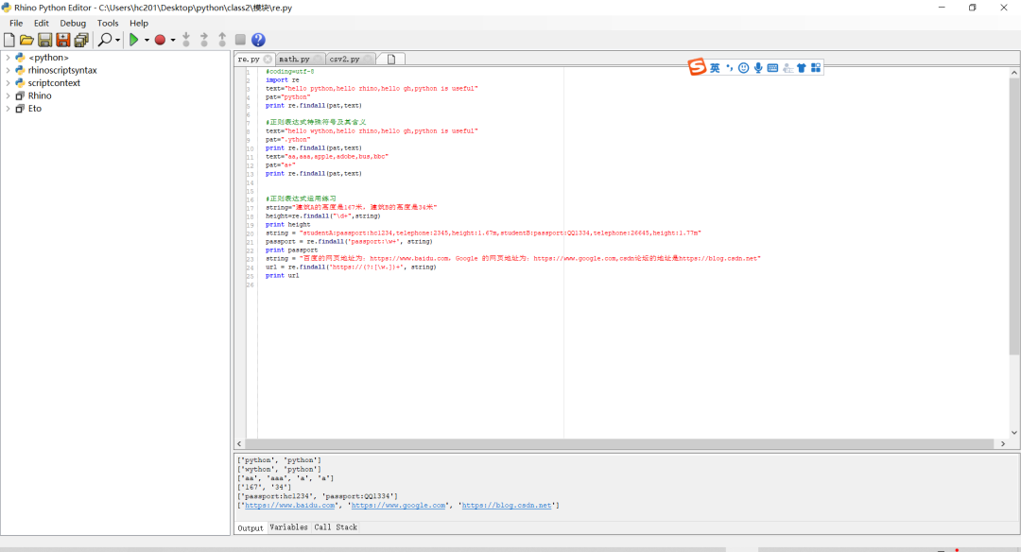Viewport: 1021px width, 552px height.
Task: Select the Rhino tree item label
Action: 40,95
